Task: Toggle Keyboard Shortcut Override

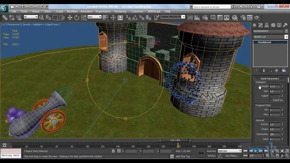Action: tap(120, 18)
